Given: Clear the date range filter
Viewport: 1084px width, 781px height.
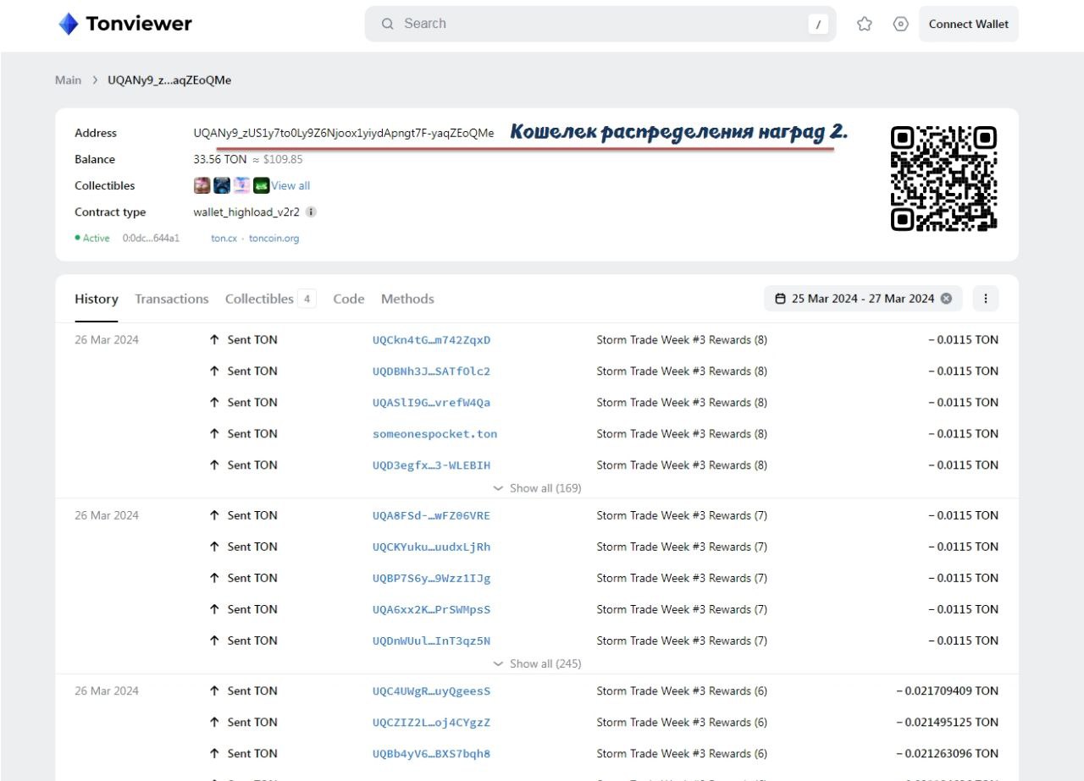Looking at the screenshot, I should pos(946,299).
